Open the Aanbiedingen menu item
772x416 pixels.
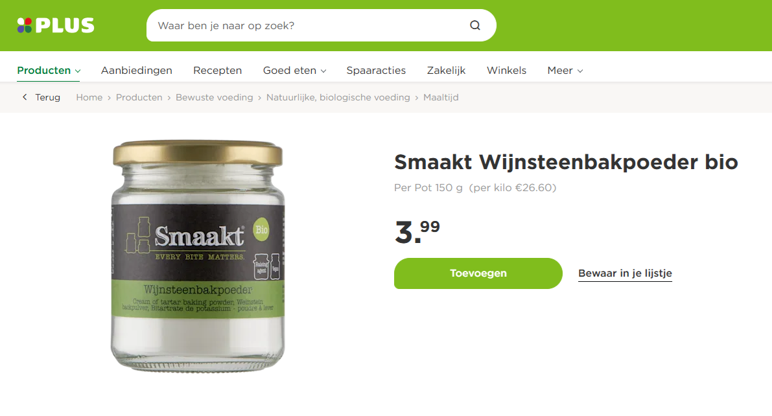(x=136, y=71)
